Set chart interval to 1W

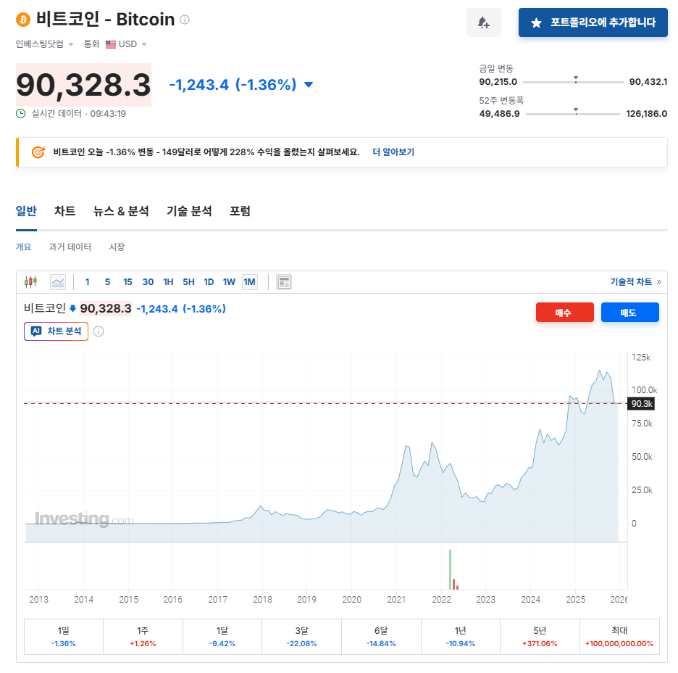point(229,282)
